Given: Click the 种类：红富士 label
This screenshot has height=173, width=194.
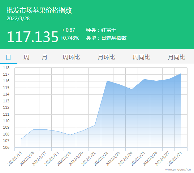Looking at the screenshot, I should tap(101, 30).
